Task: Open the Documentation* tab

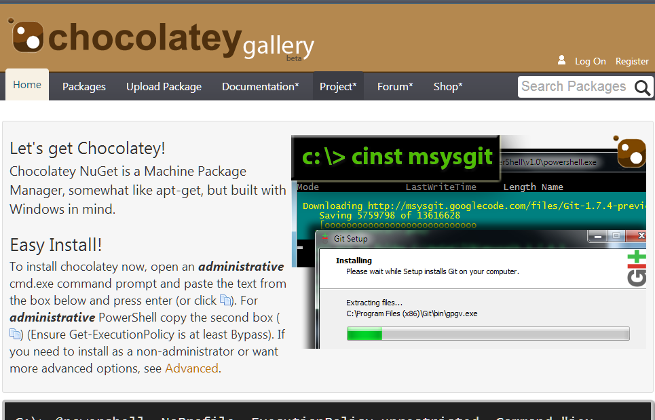Action: [261, 86]
